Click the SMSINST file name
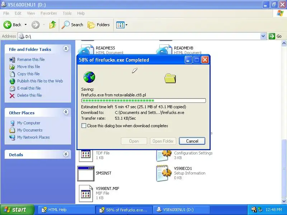The width and height of the screenshot is (287, 215). (x=104, y=173)
